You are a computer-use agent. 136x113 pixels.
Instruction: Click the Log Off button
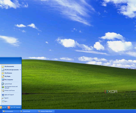[3, 107]
